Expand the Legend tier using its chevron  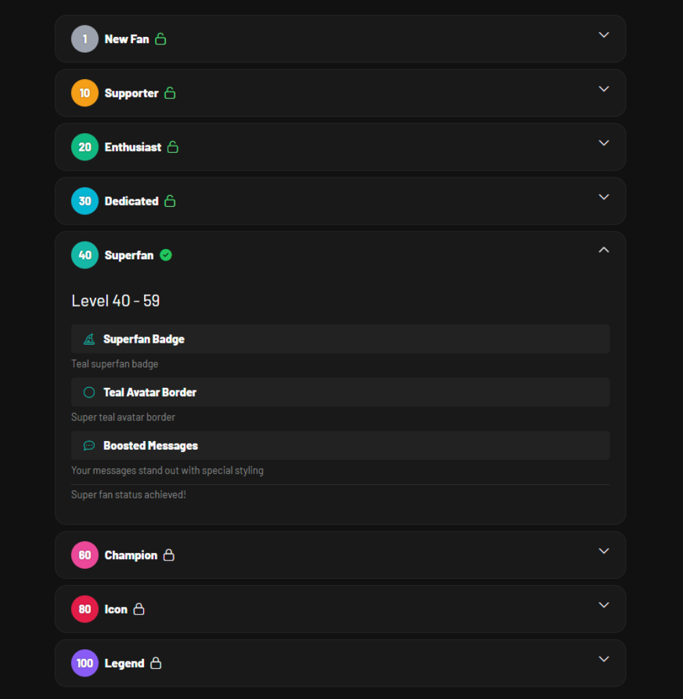pos(603,659)
